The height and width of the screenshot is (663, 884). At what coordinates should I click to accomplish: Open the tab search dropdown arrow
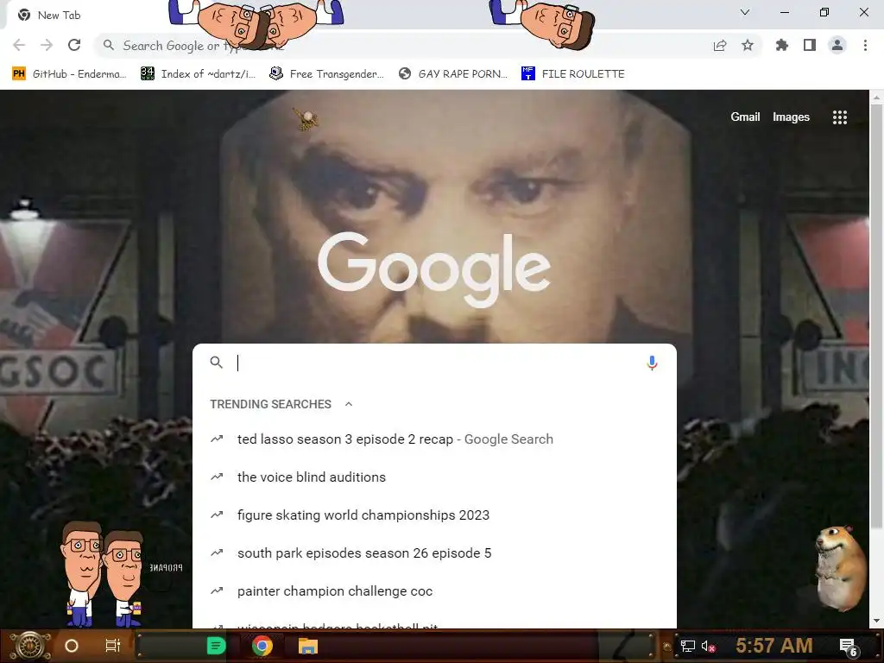coord(745,12)
